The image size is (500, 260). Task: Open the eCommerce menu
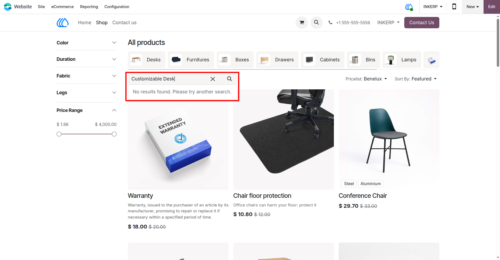pos(62,7)
